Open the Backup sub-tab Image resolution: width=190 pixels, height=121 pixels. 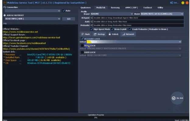pyautogui.click(x=99, y=34)
